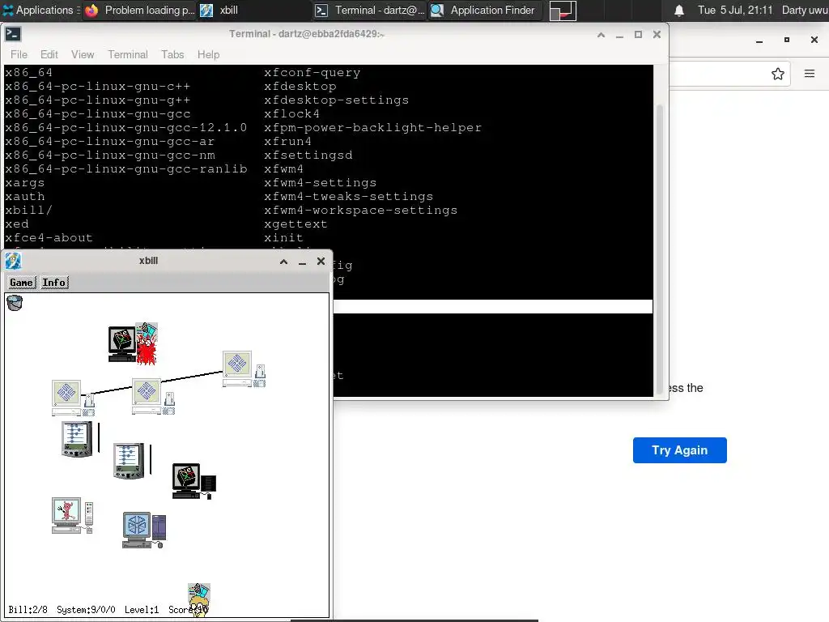Open the notification bell in the panel
Image resolution: width=829 pixels, height=622 pixels.
tap(679, 11)
